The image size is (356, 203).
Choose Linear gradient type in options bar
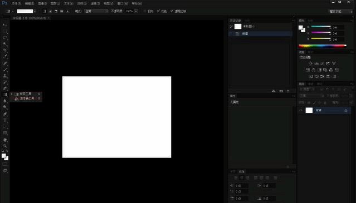[x=45, y=11]
